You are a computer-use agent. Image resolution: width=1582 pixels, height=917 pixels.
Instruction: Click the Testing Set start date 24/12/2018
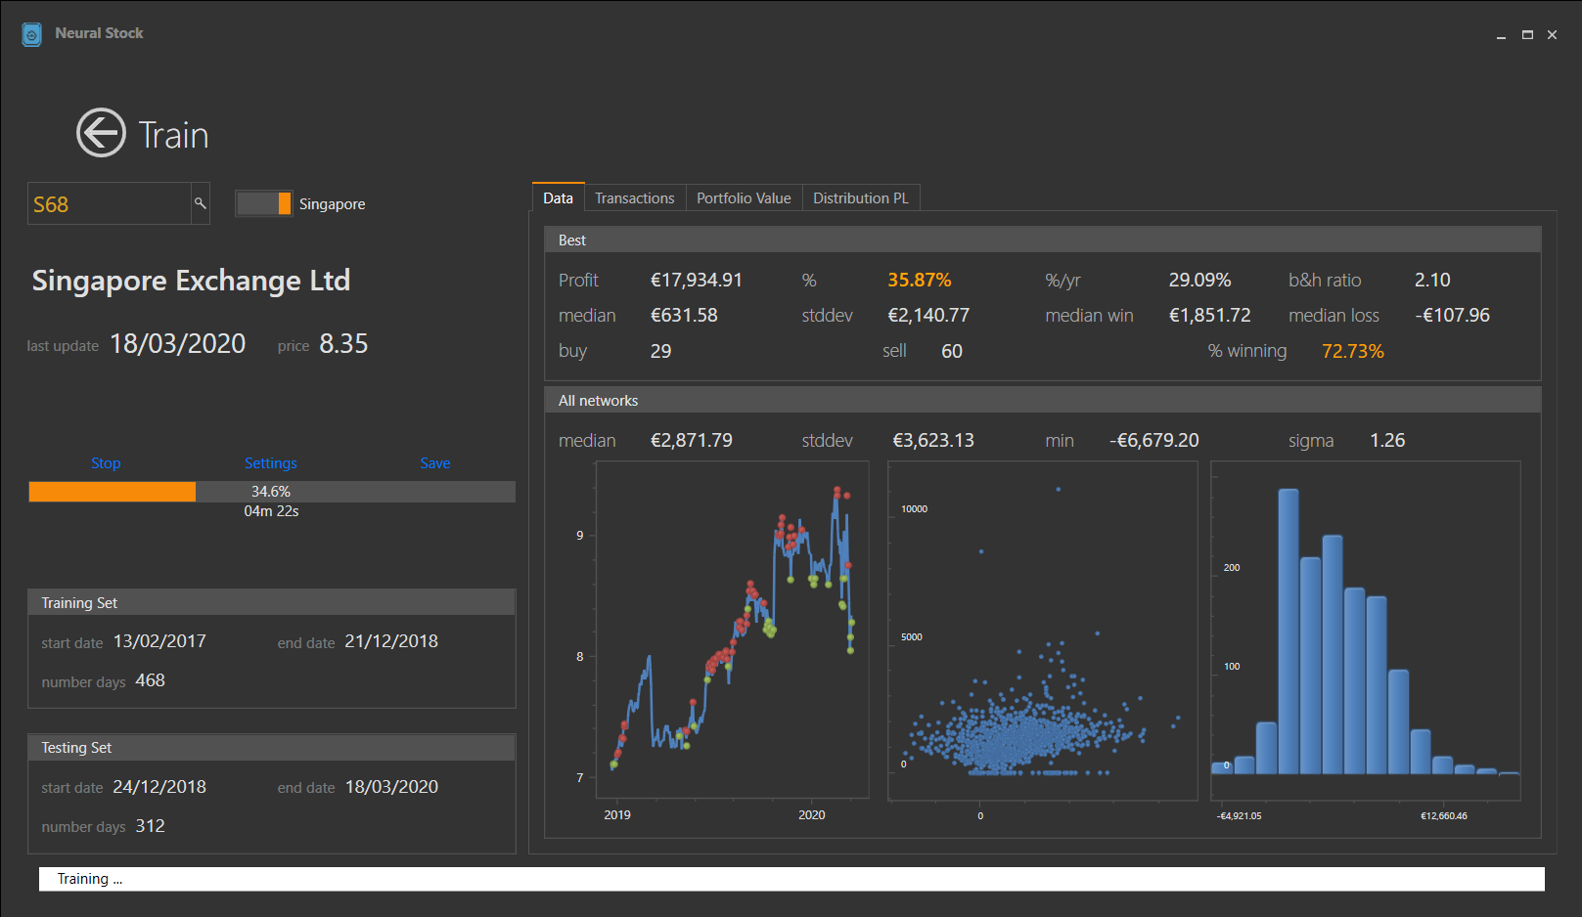(159, 787)
